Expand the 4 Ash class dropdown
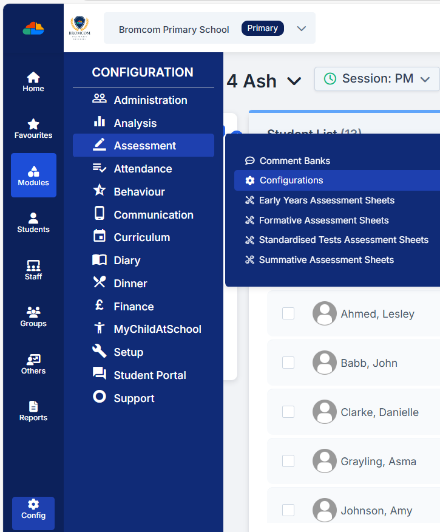The image size is (440, 532). (x=294, y=81)
